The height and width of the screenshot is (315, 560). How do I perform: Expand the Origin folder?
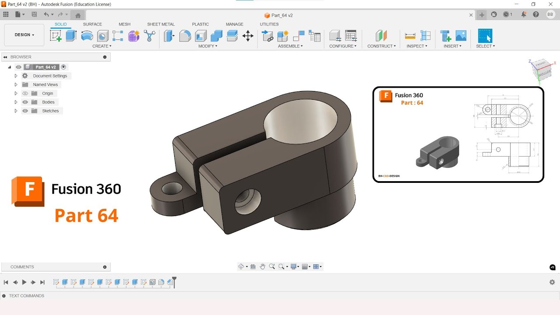[x=16, y=93]
